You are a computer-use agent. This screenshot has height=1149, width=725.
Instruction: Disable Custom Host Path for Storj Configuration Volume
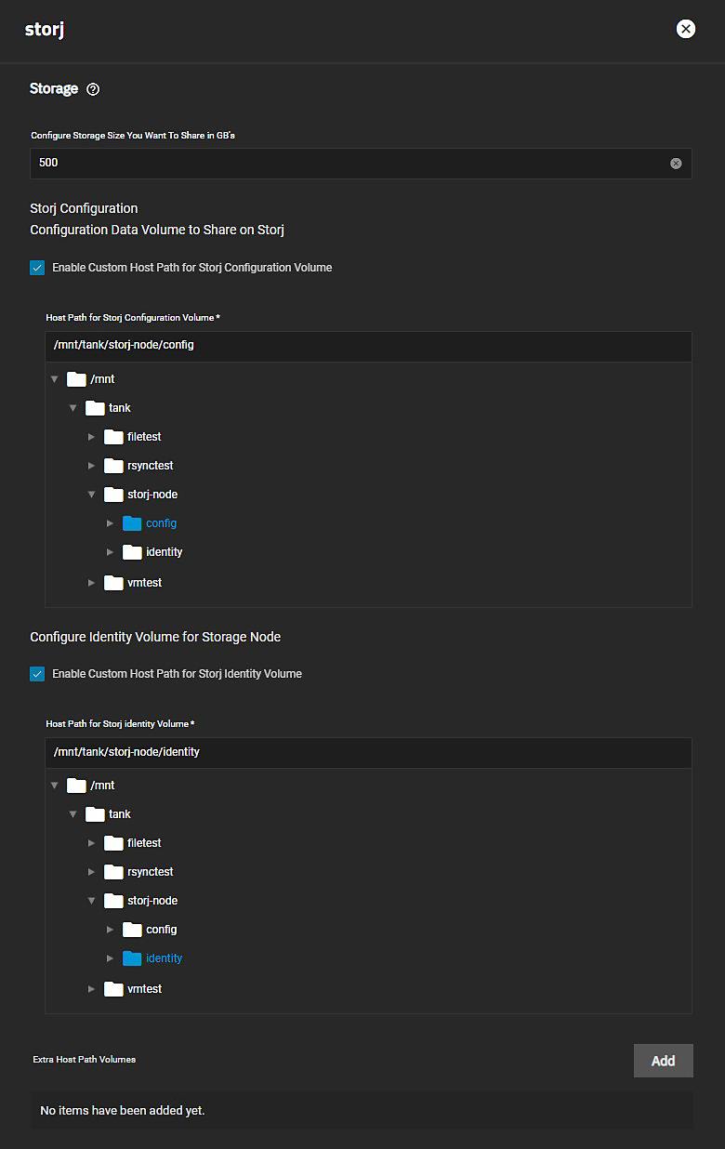coord(37,268)
